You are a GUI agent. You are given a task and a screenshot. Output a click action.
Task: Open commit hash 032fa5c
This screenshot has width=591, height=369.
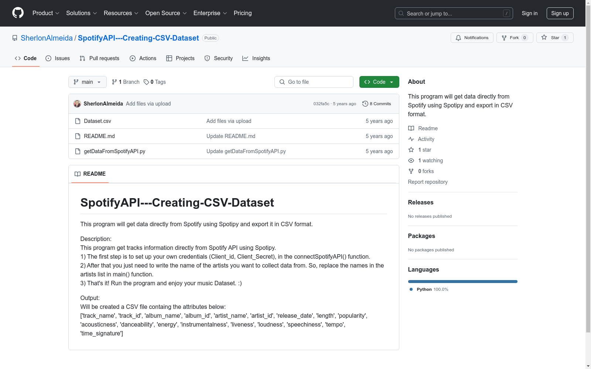point(321,104)
